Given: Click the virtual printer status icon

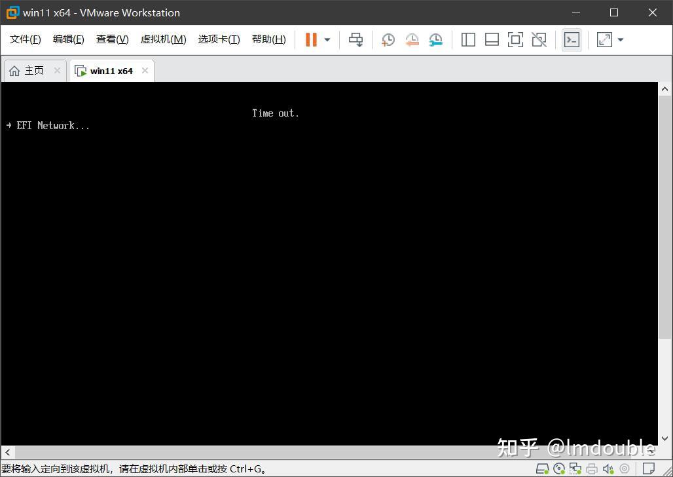Looking at the screenshot, I should [x=591, y=468].
